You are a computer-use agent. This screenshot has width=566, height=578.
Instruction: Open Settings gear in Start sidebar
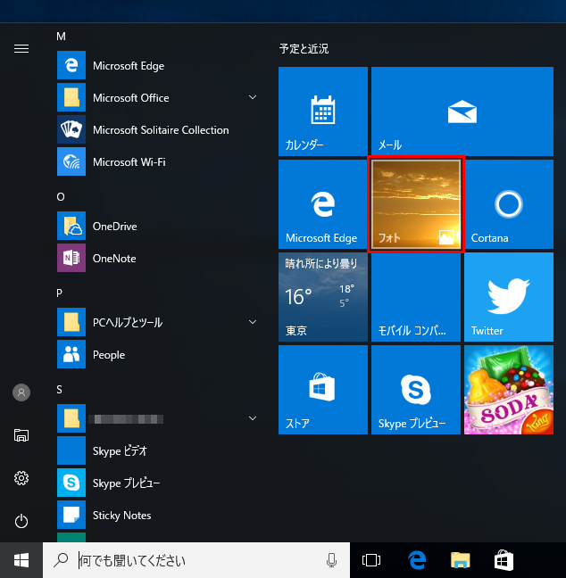point(21,479)
